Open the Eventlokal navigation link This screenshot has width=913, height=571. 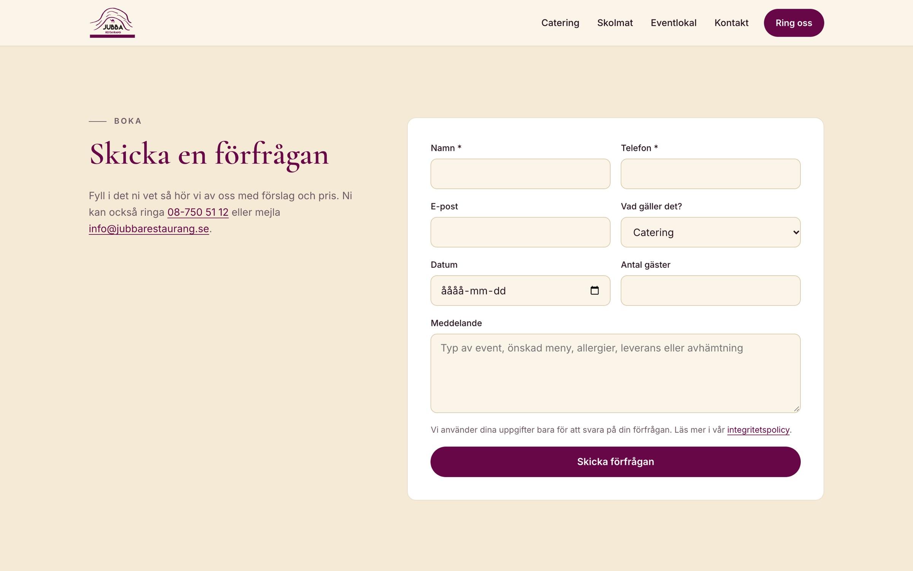click(673, 23)
